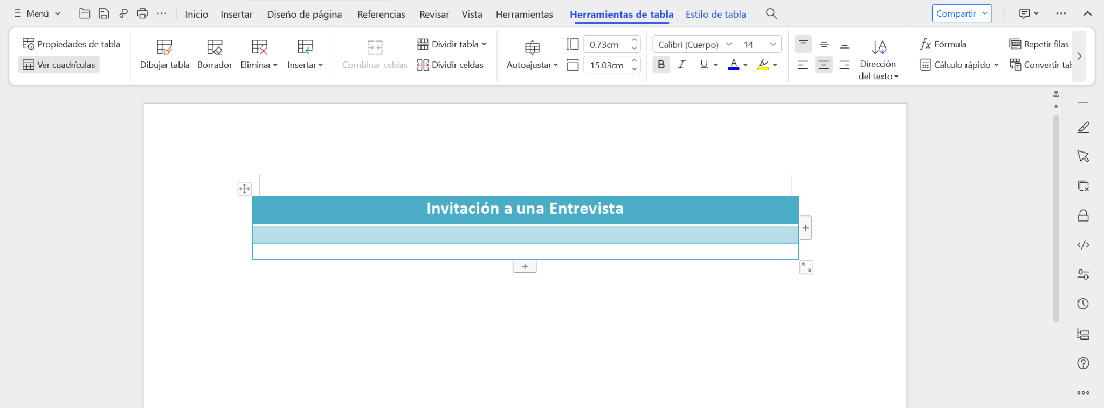The height and width of the screenshot is (408, 1104).
Task: Click Convertir tabla button
Action: tap(1040, 65)
